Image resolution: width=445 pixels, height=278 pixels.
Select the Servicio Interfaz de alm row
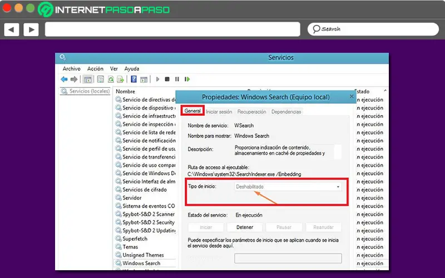[x=145, y=181]
